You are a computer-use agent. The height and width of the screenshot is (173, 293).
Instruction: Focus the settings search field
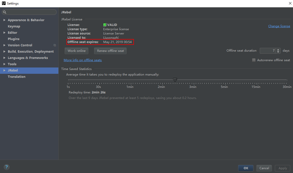pyautogui.click(x=29, y=12)
